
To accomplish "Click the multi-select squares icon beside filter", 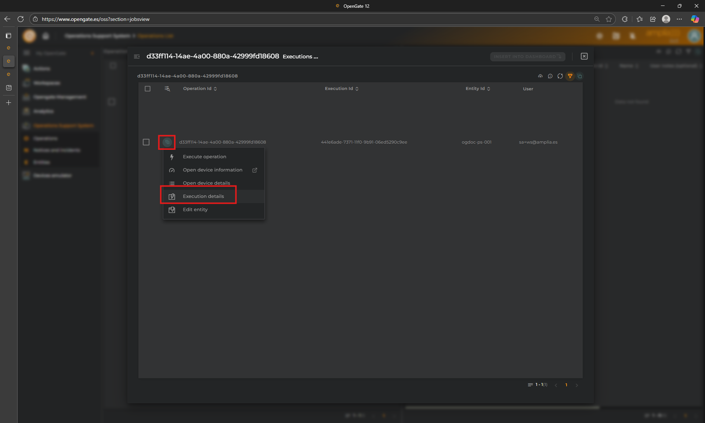I will click(x=580, y=76).
